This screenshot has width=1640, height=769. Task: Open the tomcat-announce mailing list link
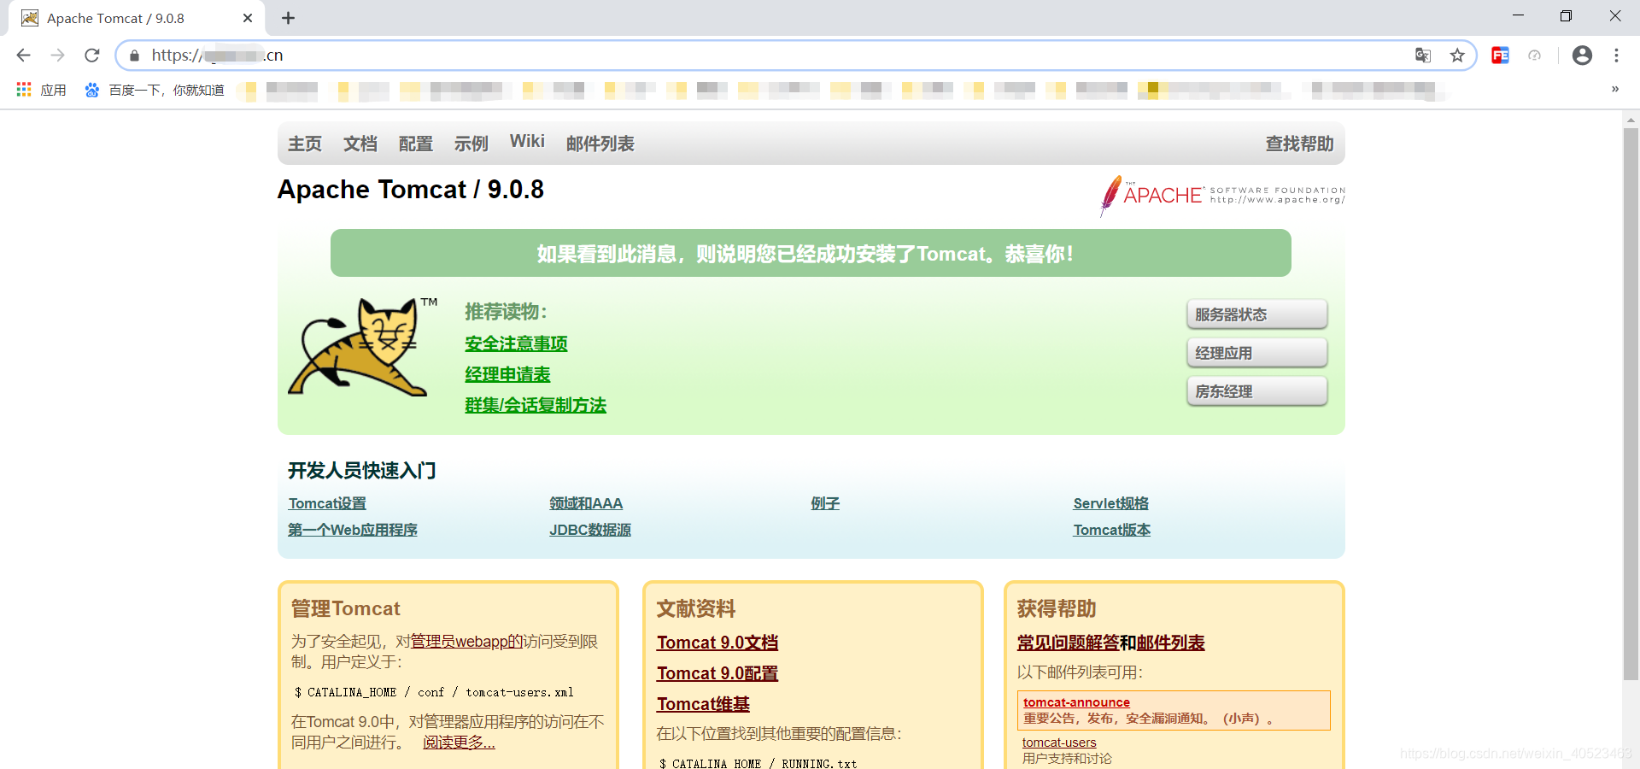[1076, 702]
